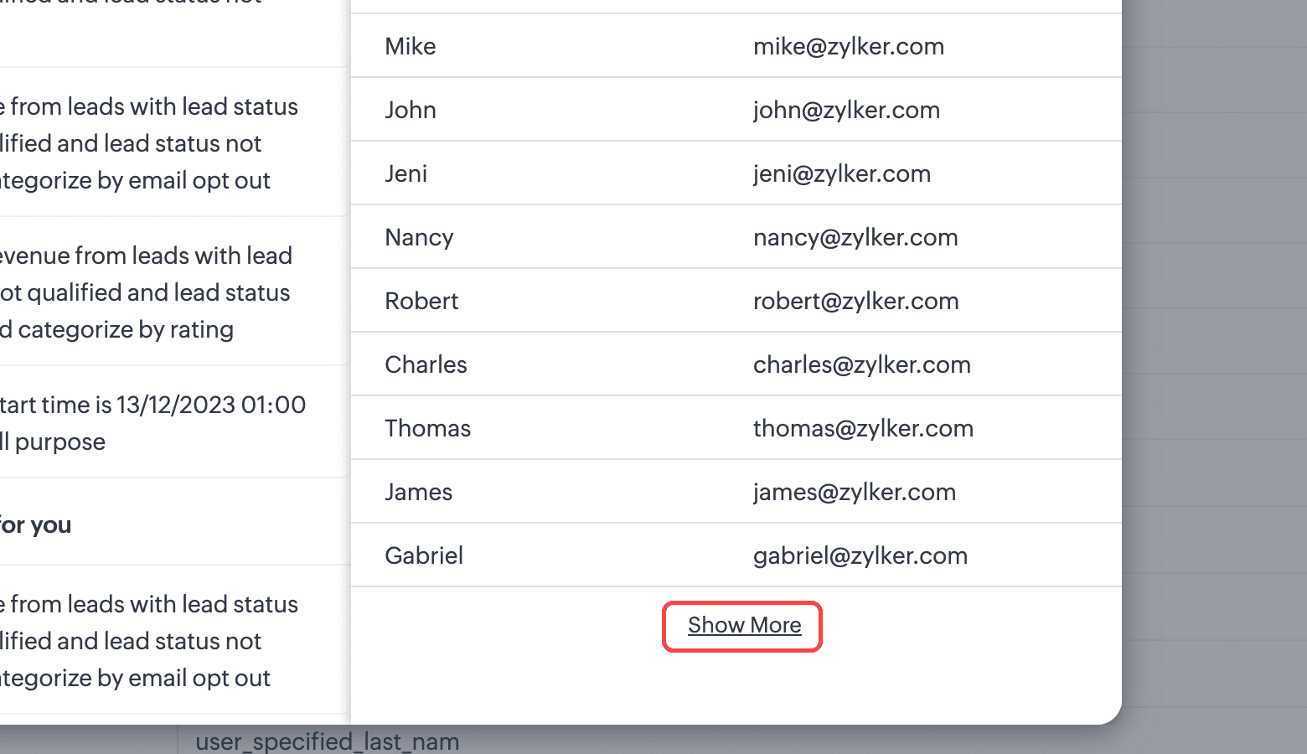Select the name Robert

(421, 301)
